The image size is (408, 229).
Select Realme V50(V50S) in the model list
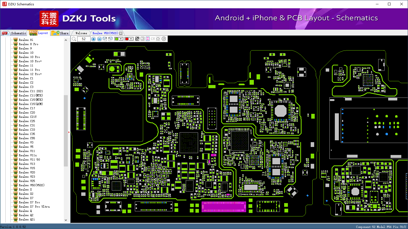coord(32,185)
